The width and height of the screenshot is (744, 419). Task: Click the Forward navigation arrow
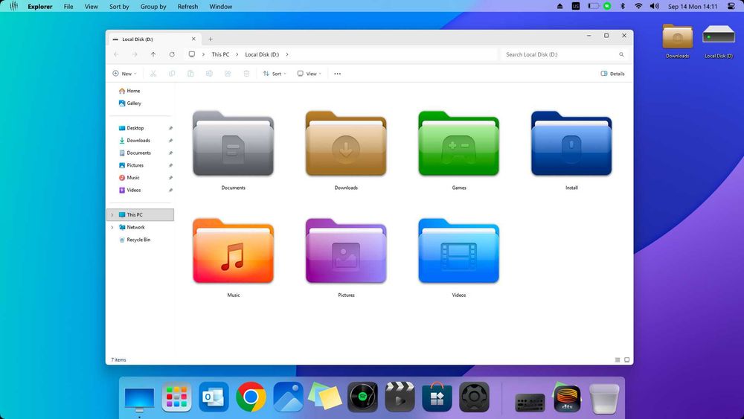[x=135, y=54]
